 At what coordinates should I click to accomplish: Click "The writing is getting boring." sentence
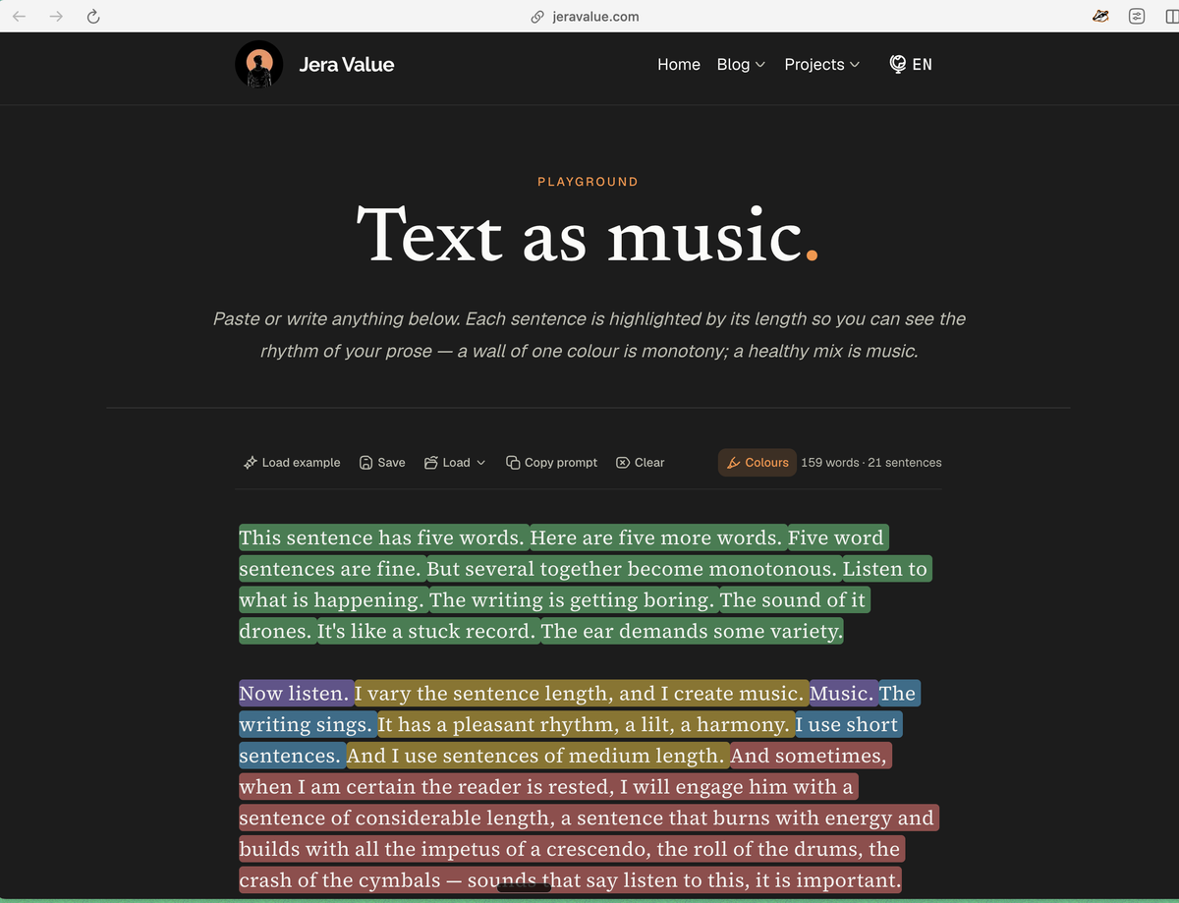572,600
